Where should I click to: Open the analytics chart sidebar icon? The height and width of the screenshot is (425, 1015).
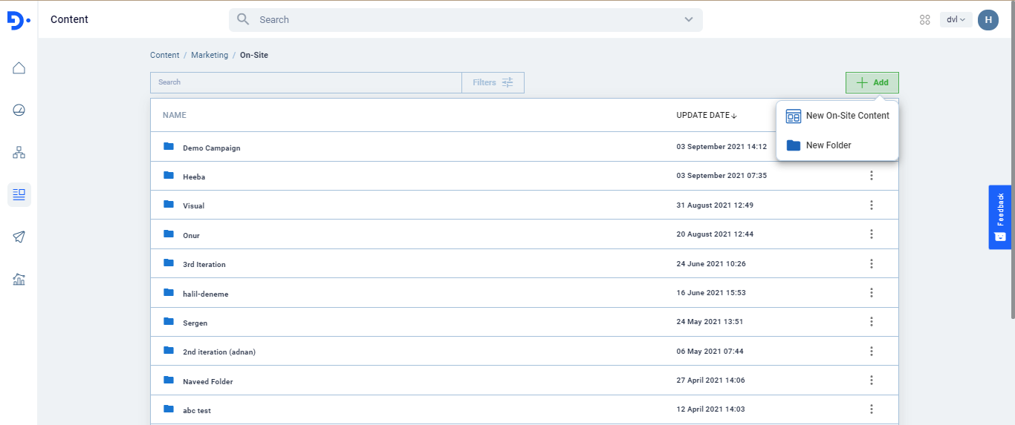pyautogui.click(x=19, y=280)
